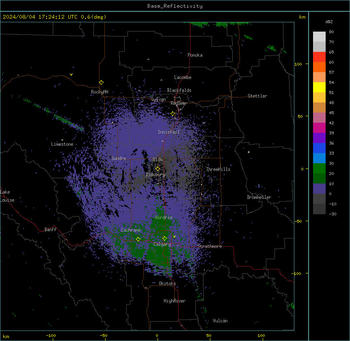
Task: Click the RockyMH label
Action: (x=99, y=92)
